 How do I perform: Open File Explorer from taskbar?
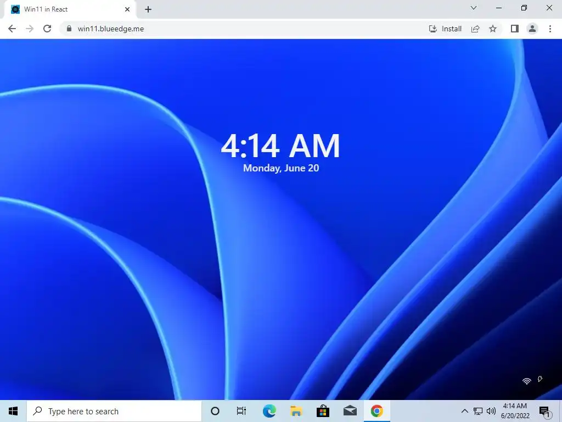296,411
